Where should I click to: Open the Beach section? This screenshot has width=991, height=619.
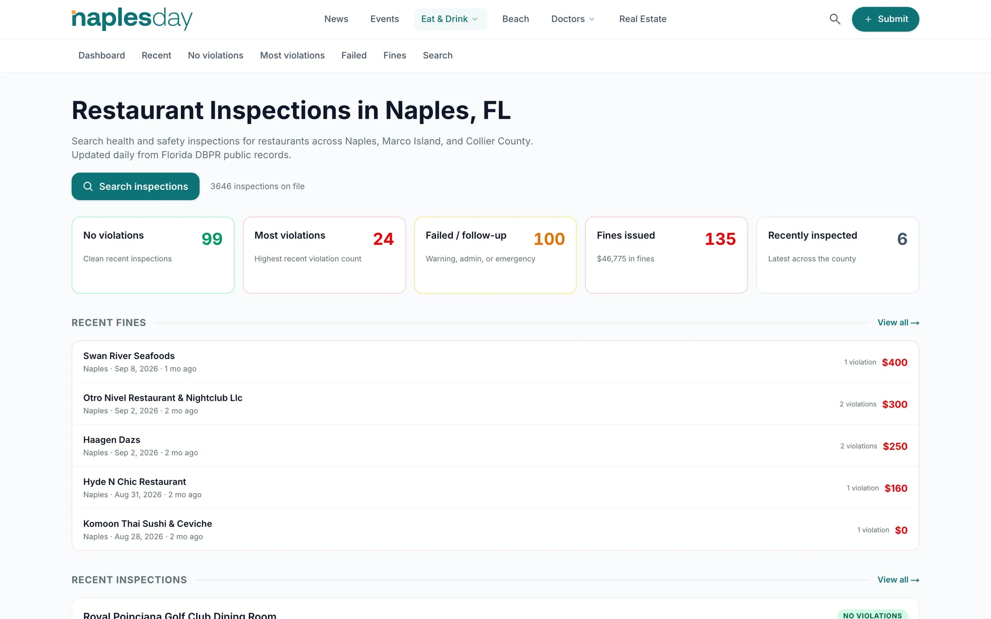pos(515,19)
